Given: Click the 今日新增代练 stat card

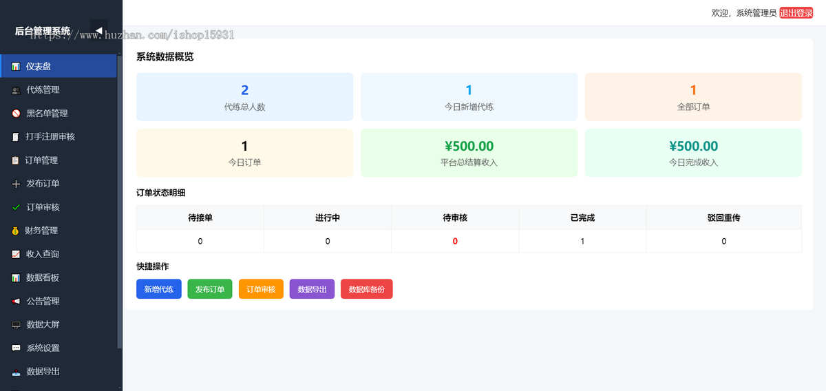Looking at the screenshot, I should pos(469,97).
